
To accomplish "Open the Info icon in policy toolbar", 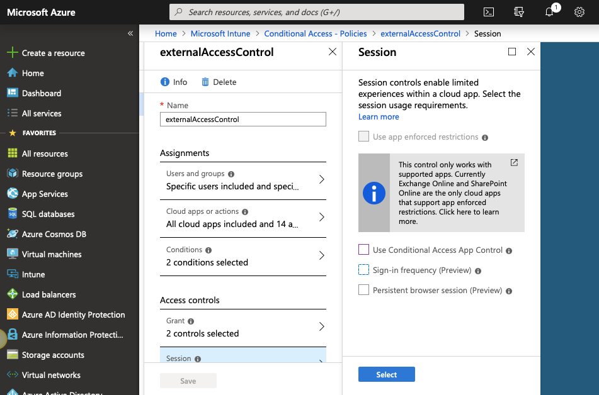I will pos(165,82).
